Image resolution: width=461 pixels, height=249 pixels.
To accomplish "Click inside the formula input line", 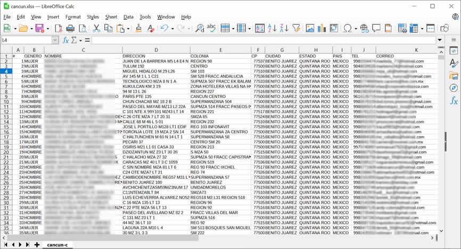I will 264,40.
